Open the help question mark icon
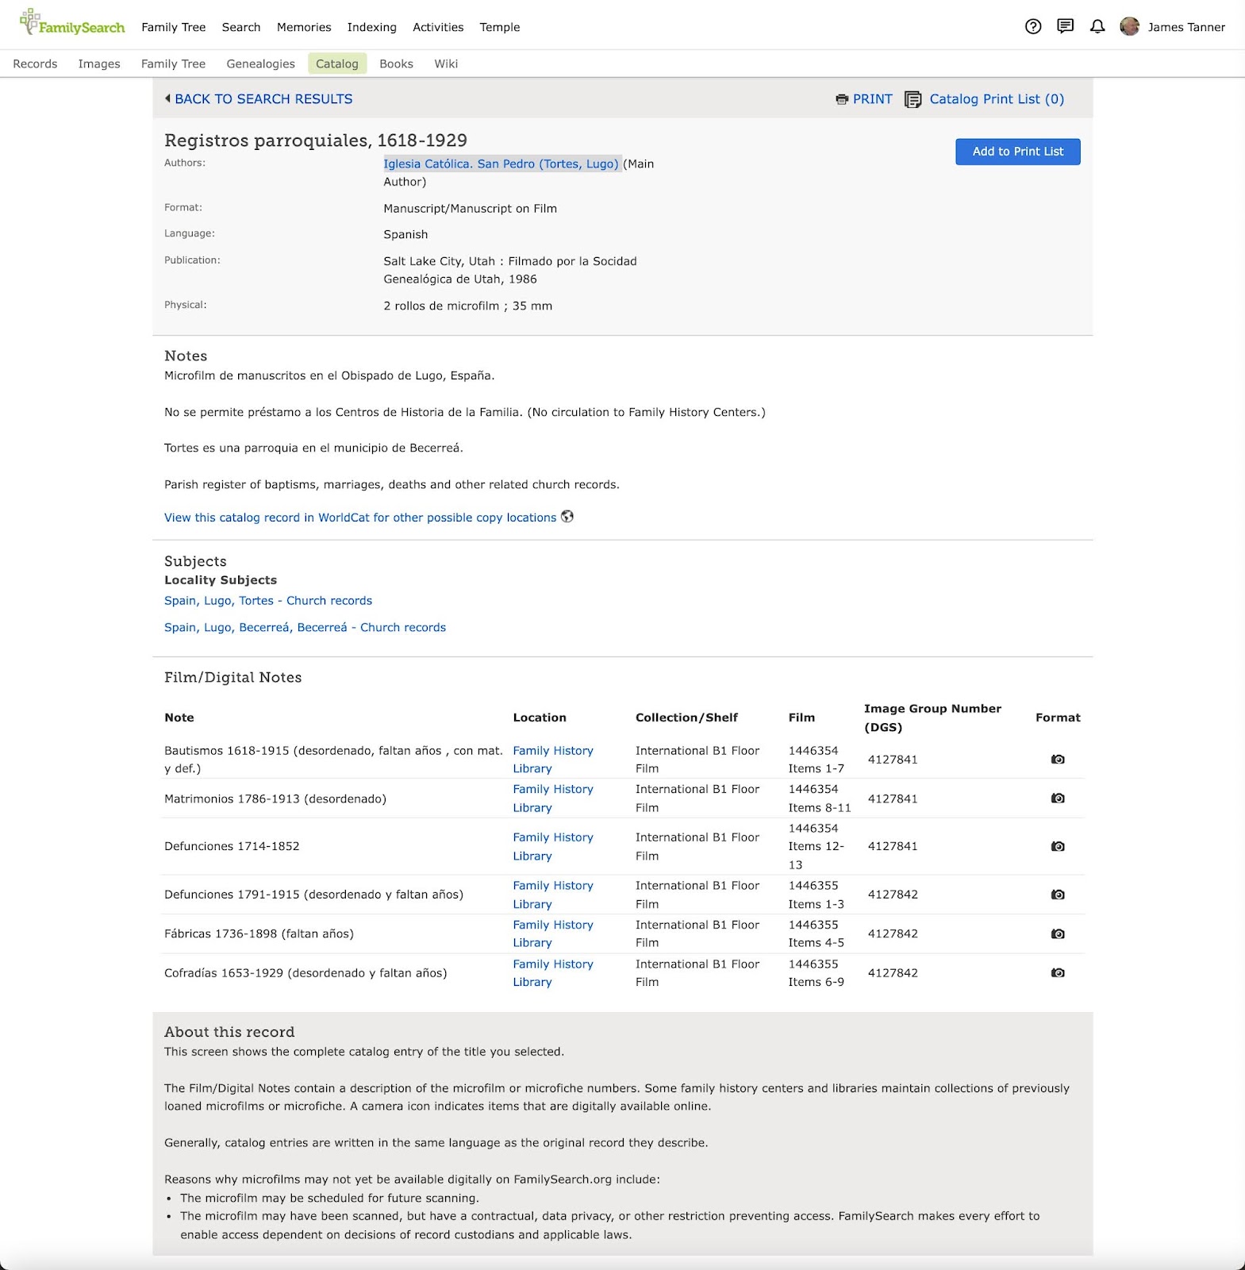The height and width of the screenshot is (1270, 1245). (1033, 27)
